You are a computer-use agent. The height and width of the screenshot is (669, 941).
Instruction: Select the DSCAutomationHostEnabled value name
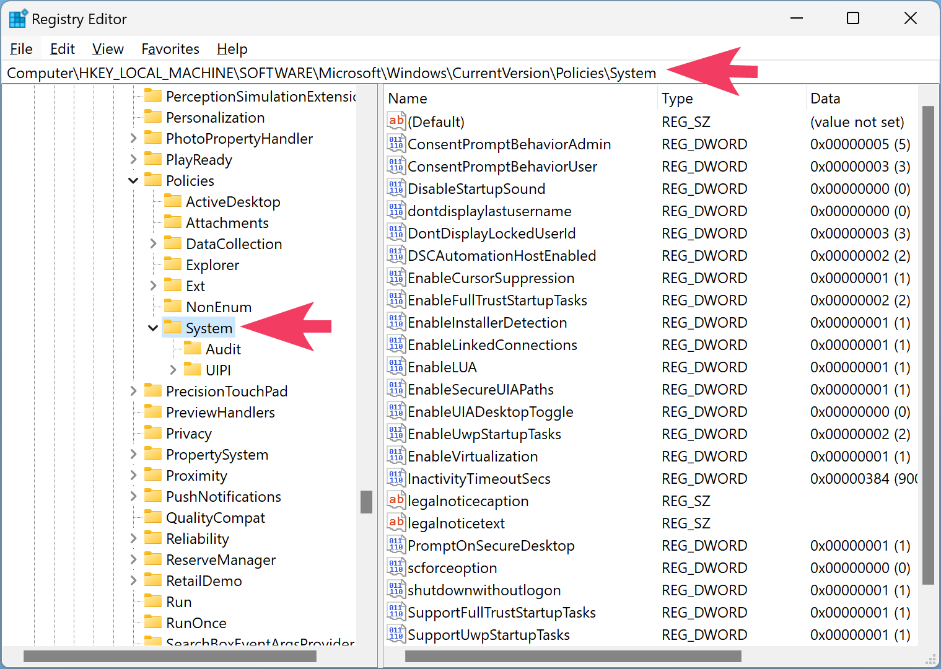click(502, 256)
